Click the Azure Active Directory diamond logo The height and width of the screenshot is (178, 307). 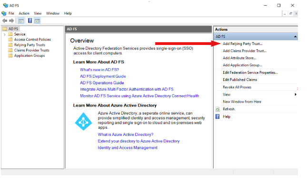pyautogui.click(x=83, y=121)
